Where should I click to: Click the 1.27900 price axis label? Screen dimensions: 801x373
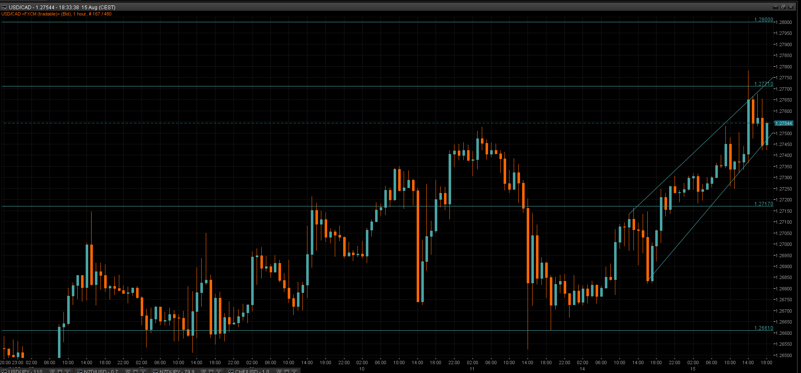click(x=784, y=44)
